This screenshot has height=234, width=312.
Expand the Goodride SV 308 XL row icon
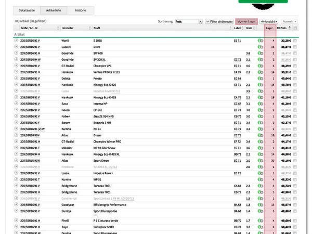(16, 59)
